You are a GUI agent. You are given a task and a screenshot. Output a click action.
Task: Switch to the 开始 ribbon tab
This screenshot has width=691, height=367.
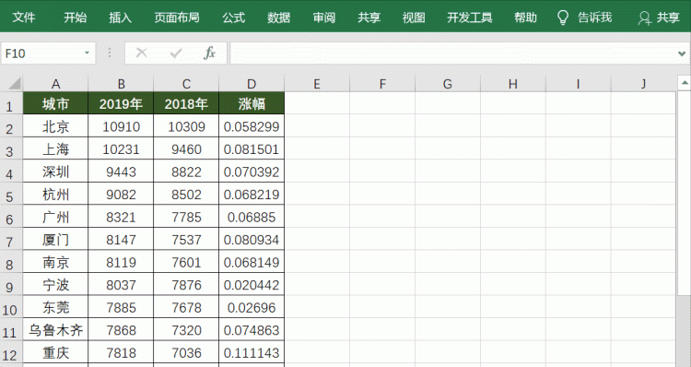(x=76, y=18)
